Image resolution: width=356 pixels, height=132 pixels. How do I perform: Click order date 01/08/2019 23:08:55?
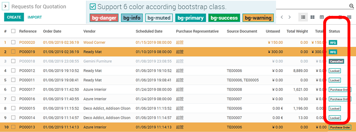(x=61, y=61)
